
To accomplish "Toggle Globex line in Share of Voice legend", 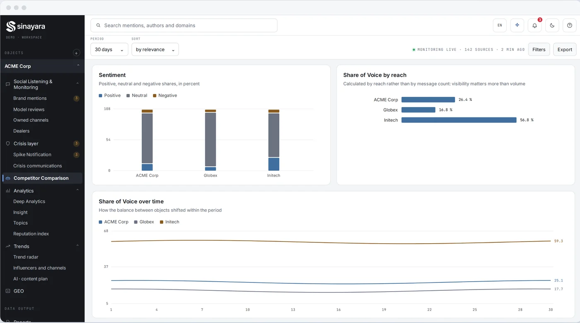I will pos(144,222).
